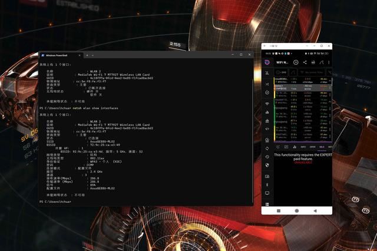Switch to the DFER tab
This screenshot has height=251, width=377.
[x=312, y=147]
